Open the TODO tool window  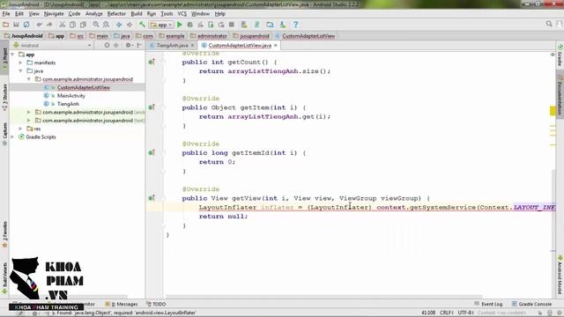(x=156, y=304)
